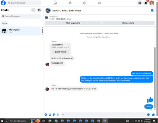Image resolution: width=158 pixels, height=123 pixels.
Task: Open the emoji picker
Action: pos(148,114)
